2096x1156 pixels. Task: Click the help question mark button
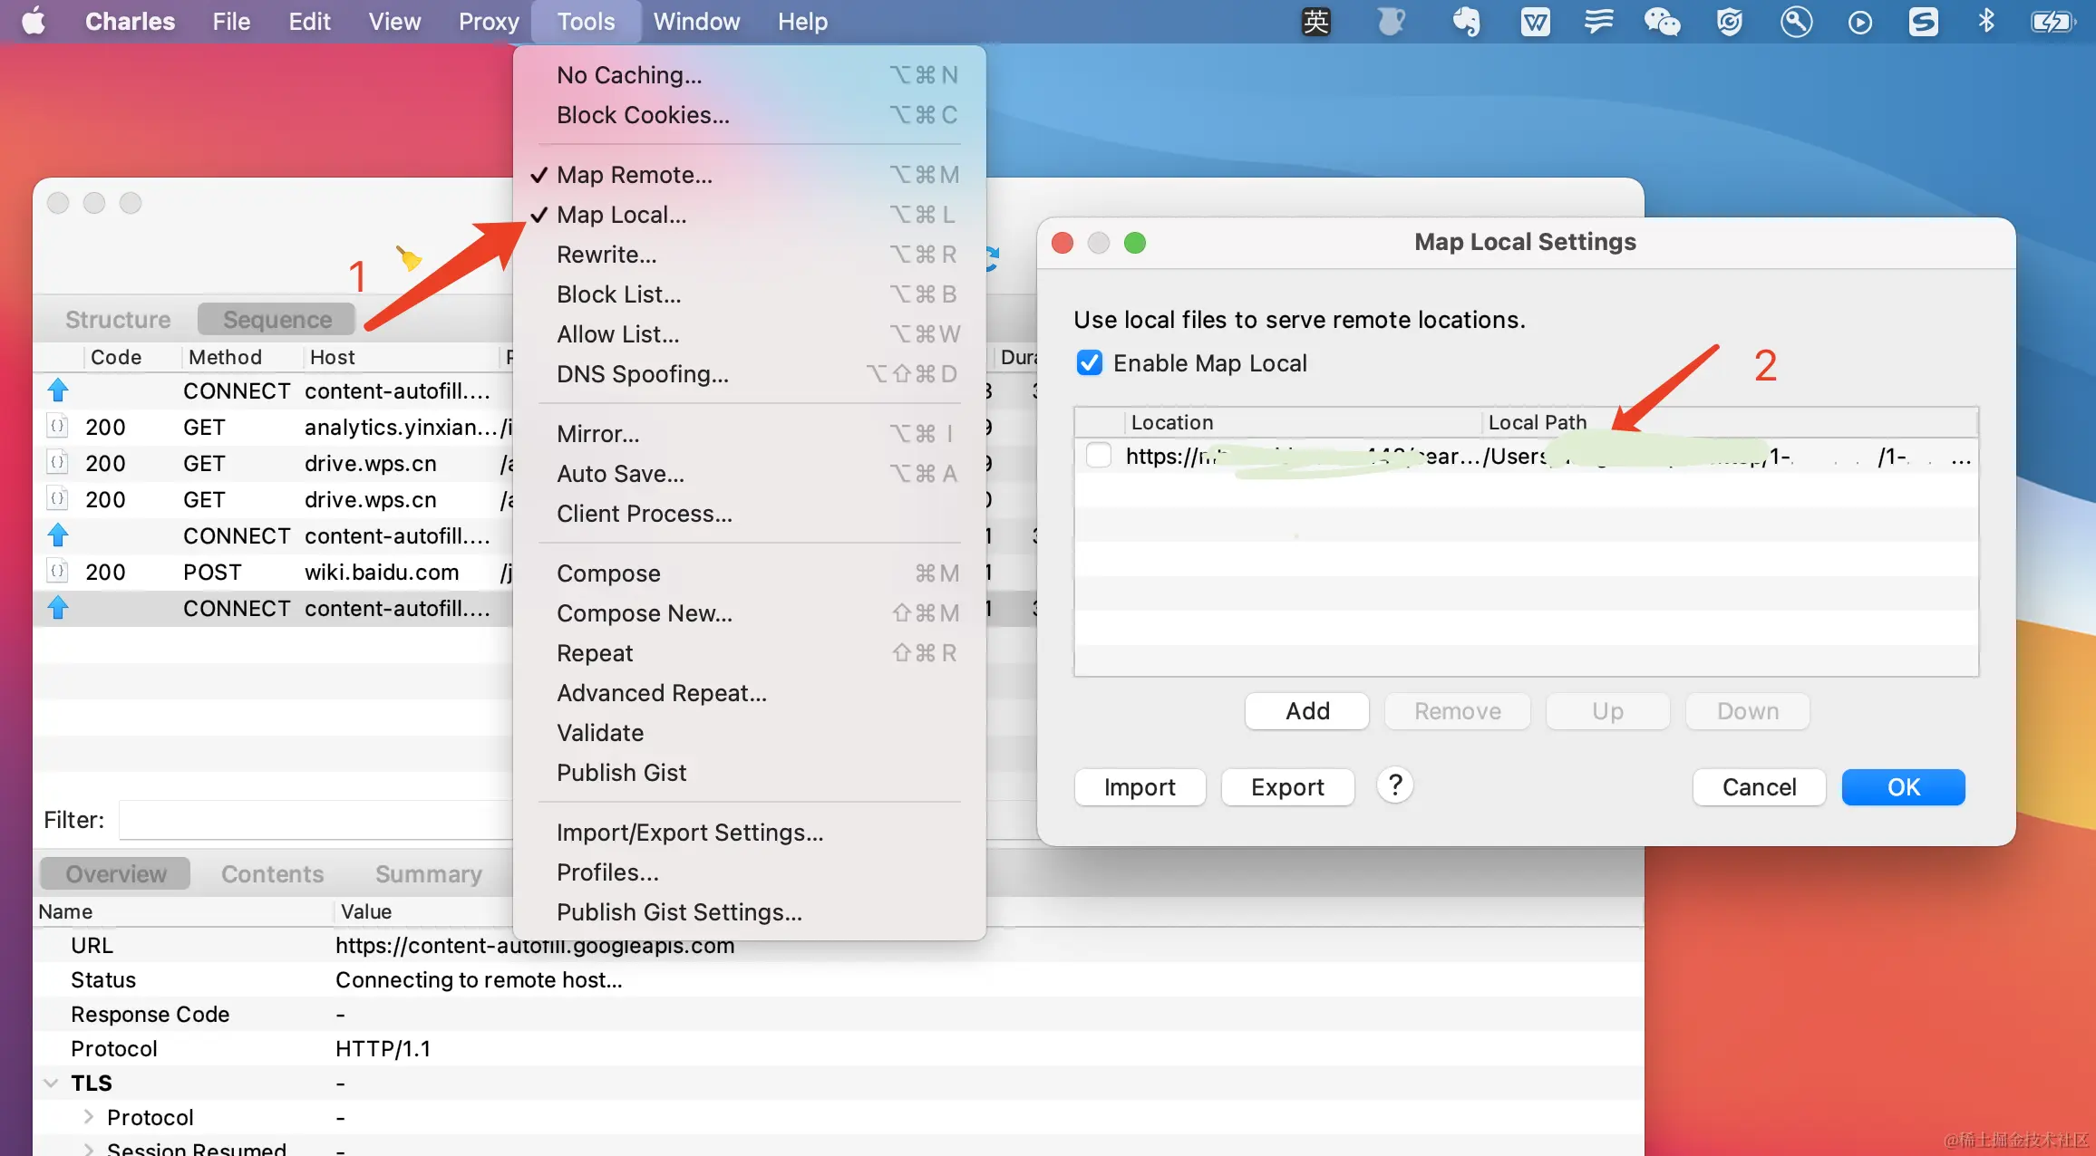(1395, 785)
